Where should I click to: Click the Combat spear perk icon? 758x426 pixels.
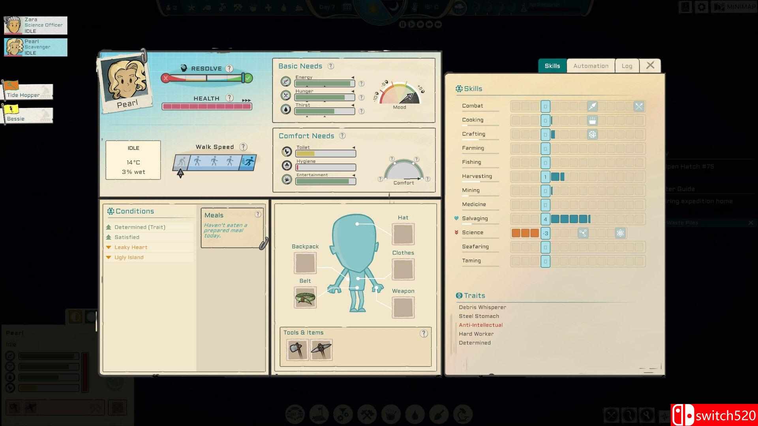[x=592, y=106]
